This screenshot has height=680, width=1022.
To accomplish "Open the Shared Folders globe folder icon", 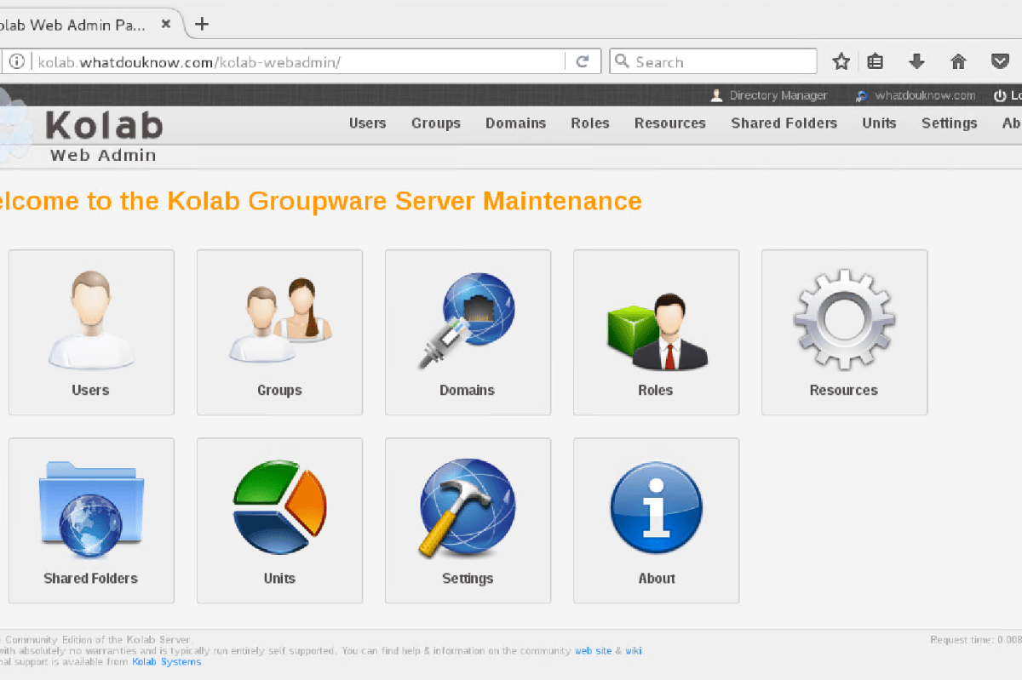I will click(91, 509).
